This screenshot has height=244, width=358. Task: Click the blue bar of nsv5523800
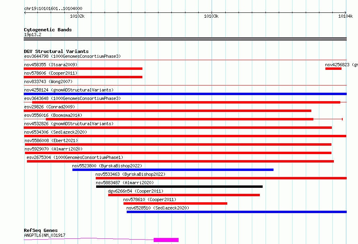(x=173, y=170)
